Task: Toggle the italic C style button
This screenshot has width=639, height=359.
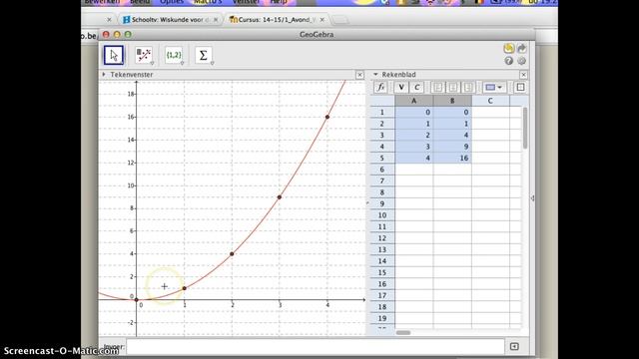Action: pos(416,87)
